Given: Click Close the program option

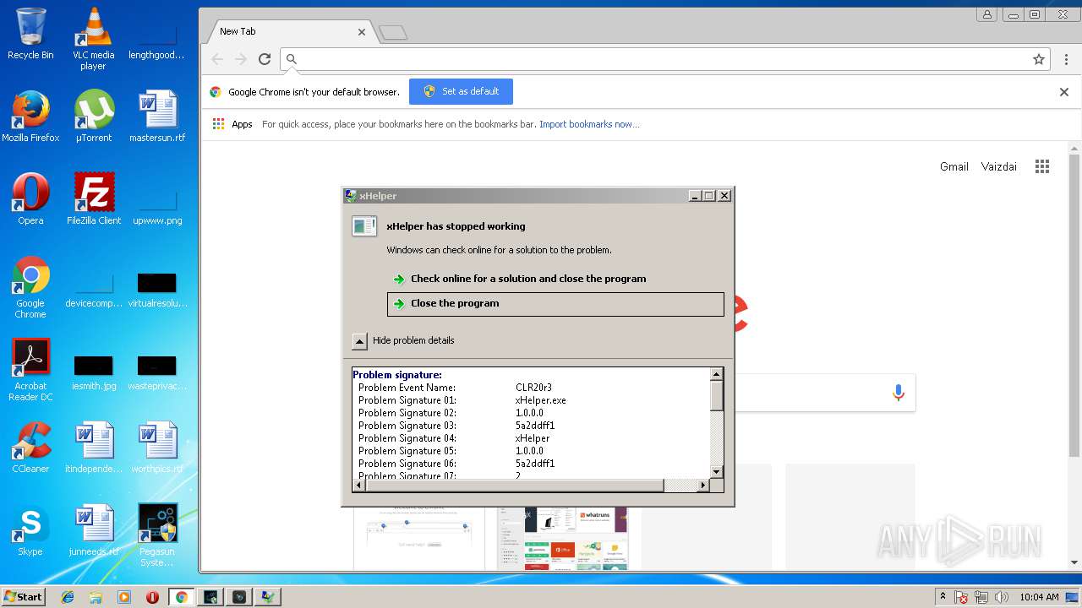Looking at the screenshot, I should [x=555, y=304].
